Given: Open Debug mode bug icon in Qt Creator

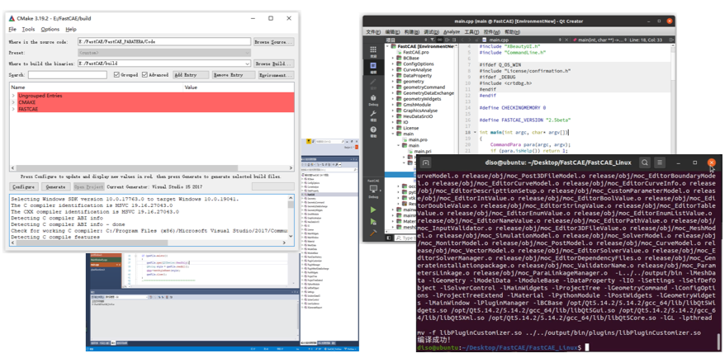Looking at the screenshot, I should [x=372, y=100].
